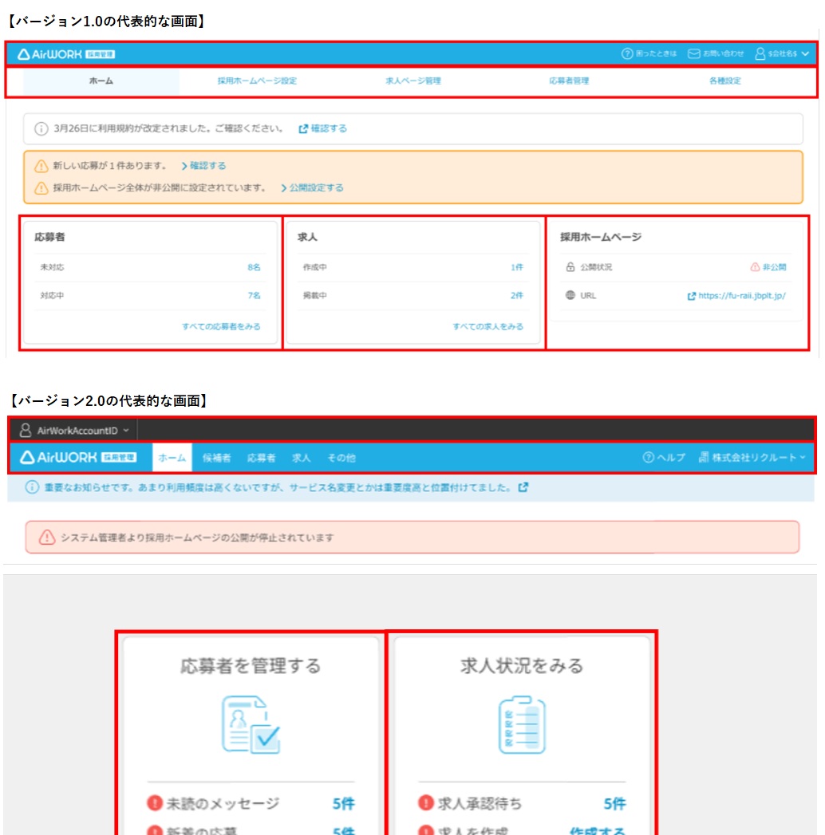The height and width of the screenshot is (835, 825).
Task: Open the 株式会社リクルート company dropdown
Action: click(x=752, y=458)
